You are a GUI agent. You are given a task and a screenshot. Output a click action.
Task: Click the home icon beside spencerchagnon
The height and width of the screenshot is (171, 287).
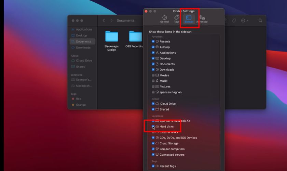coord(157,92)
